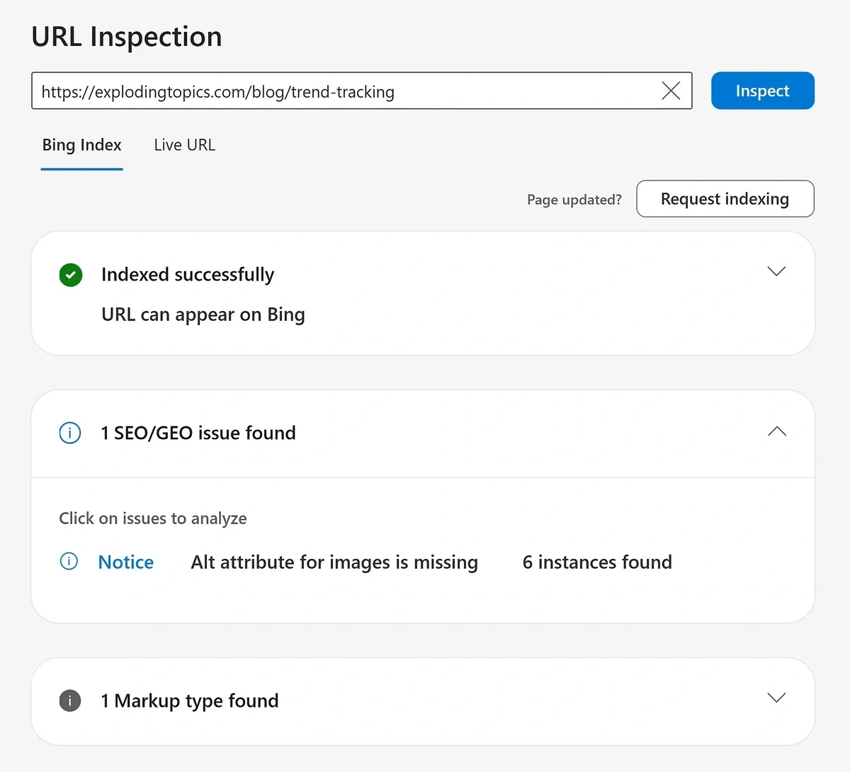Viewport: 850px width, 772px height.
Task: Expand the Indexed successfully card chevron
Action: coord(776,271)
